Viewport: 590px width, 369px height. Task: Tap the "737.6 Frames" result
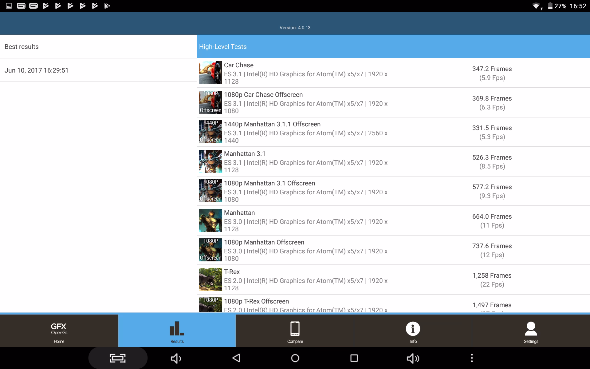coord(492,246)
